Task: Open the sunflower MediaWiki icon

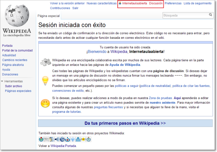Action: pyautogui.click(x=83, y=139)
